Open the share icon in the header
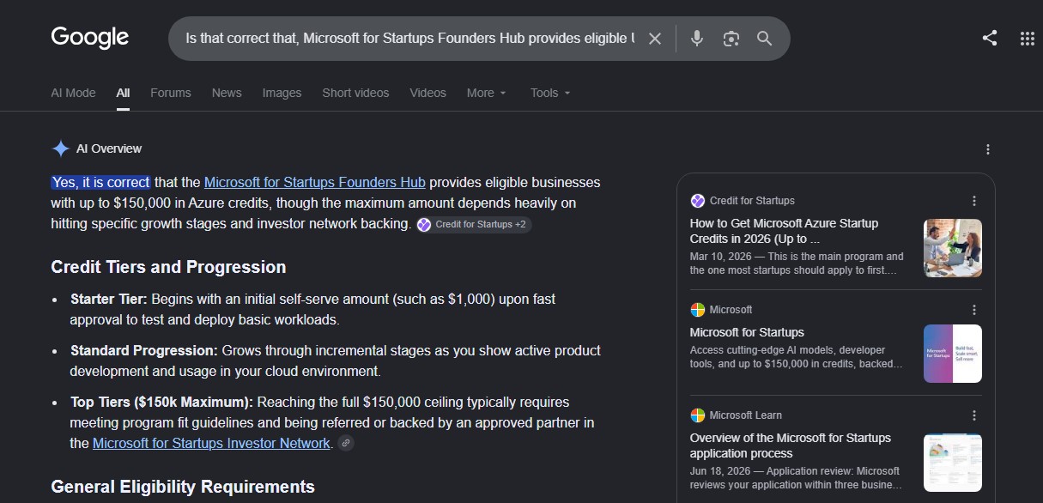This screenshot has width=1043, height=503. pyautogui.click(x=990, y=38)
